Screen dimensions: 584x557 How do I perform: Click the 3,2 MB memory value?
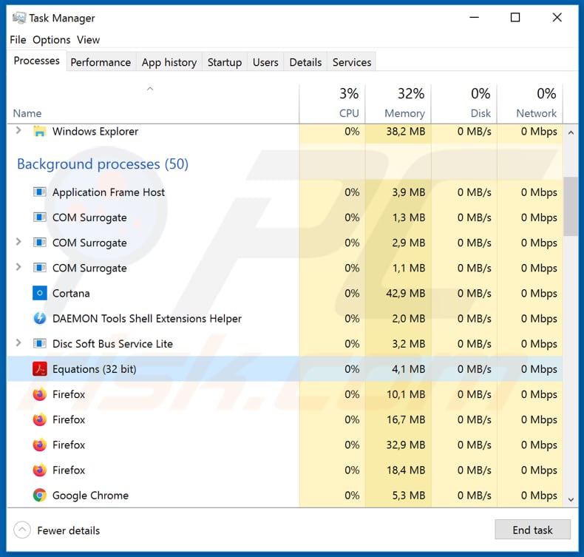(x=408, y=343)
